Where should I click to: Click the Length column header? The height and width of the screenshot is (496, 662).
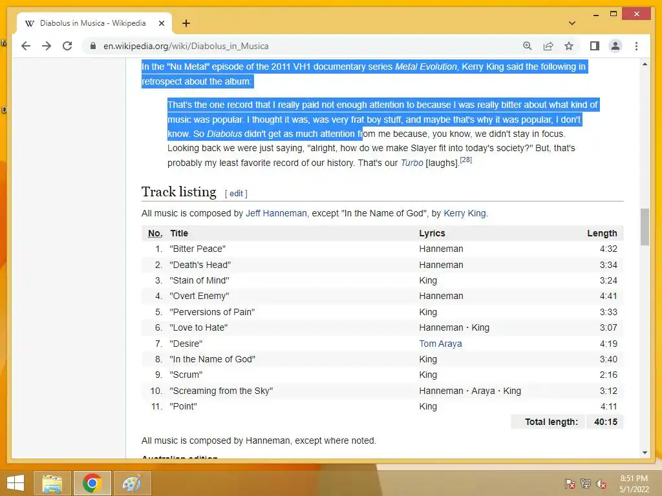click(x=602, y=233)
